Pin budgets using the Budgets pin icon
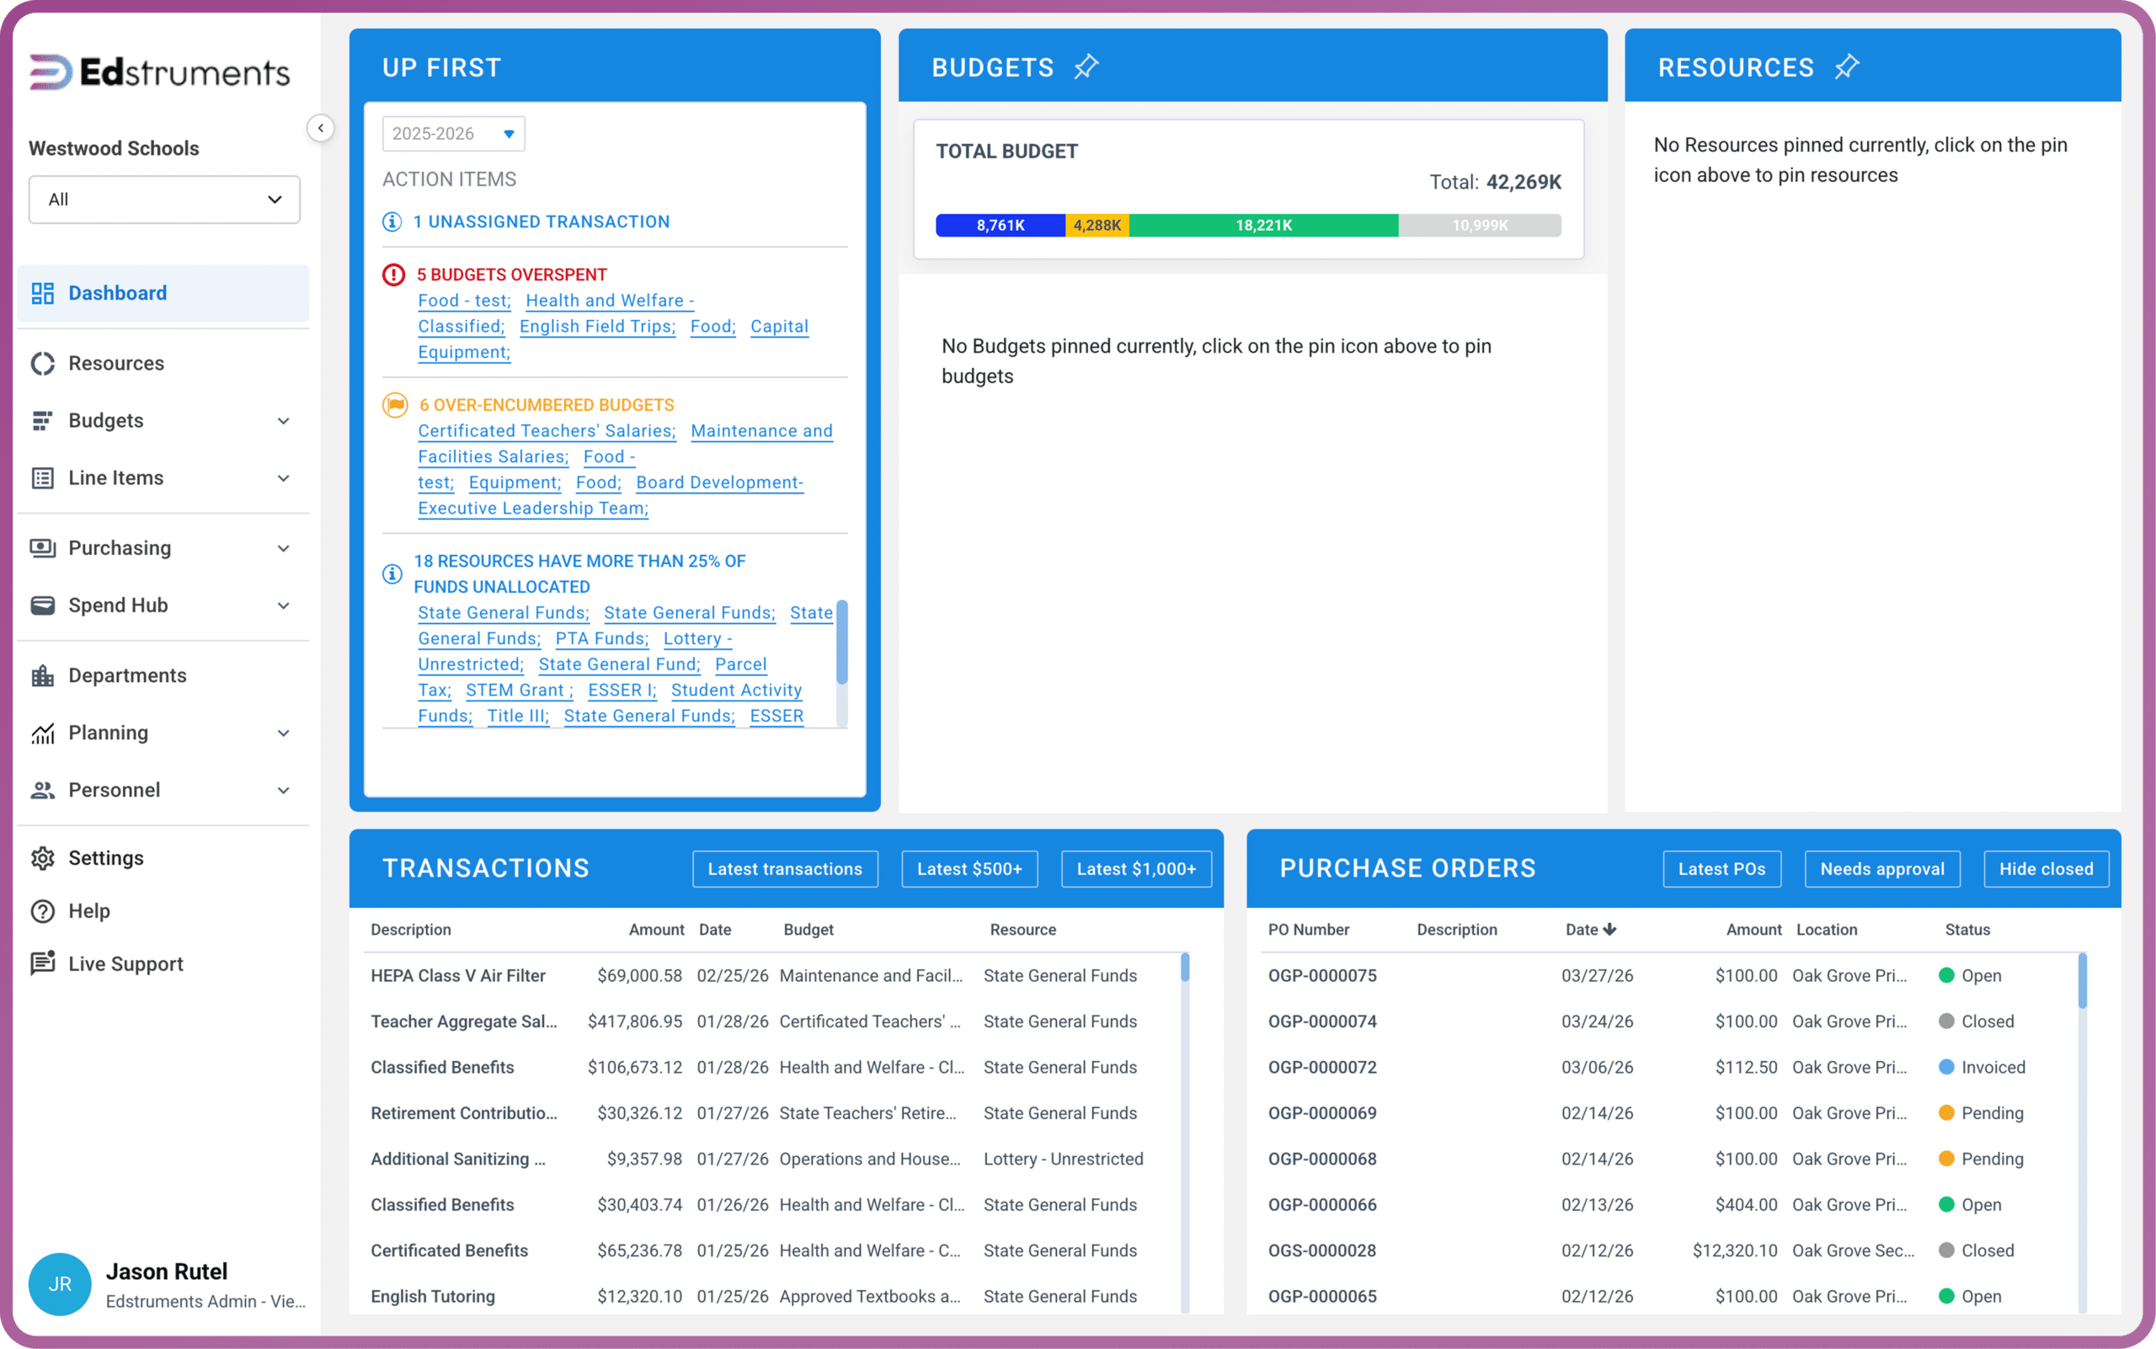2156x1349 pixels. pos(1085,67)
